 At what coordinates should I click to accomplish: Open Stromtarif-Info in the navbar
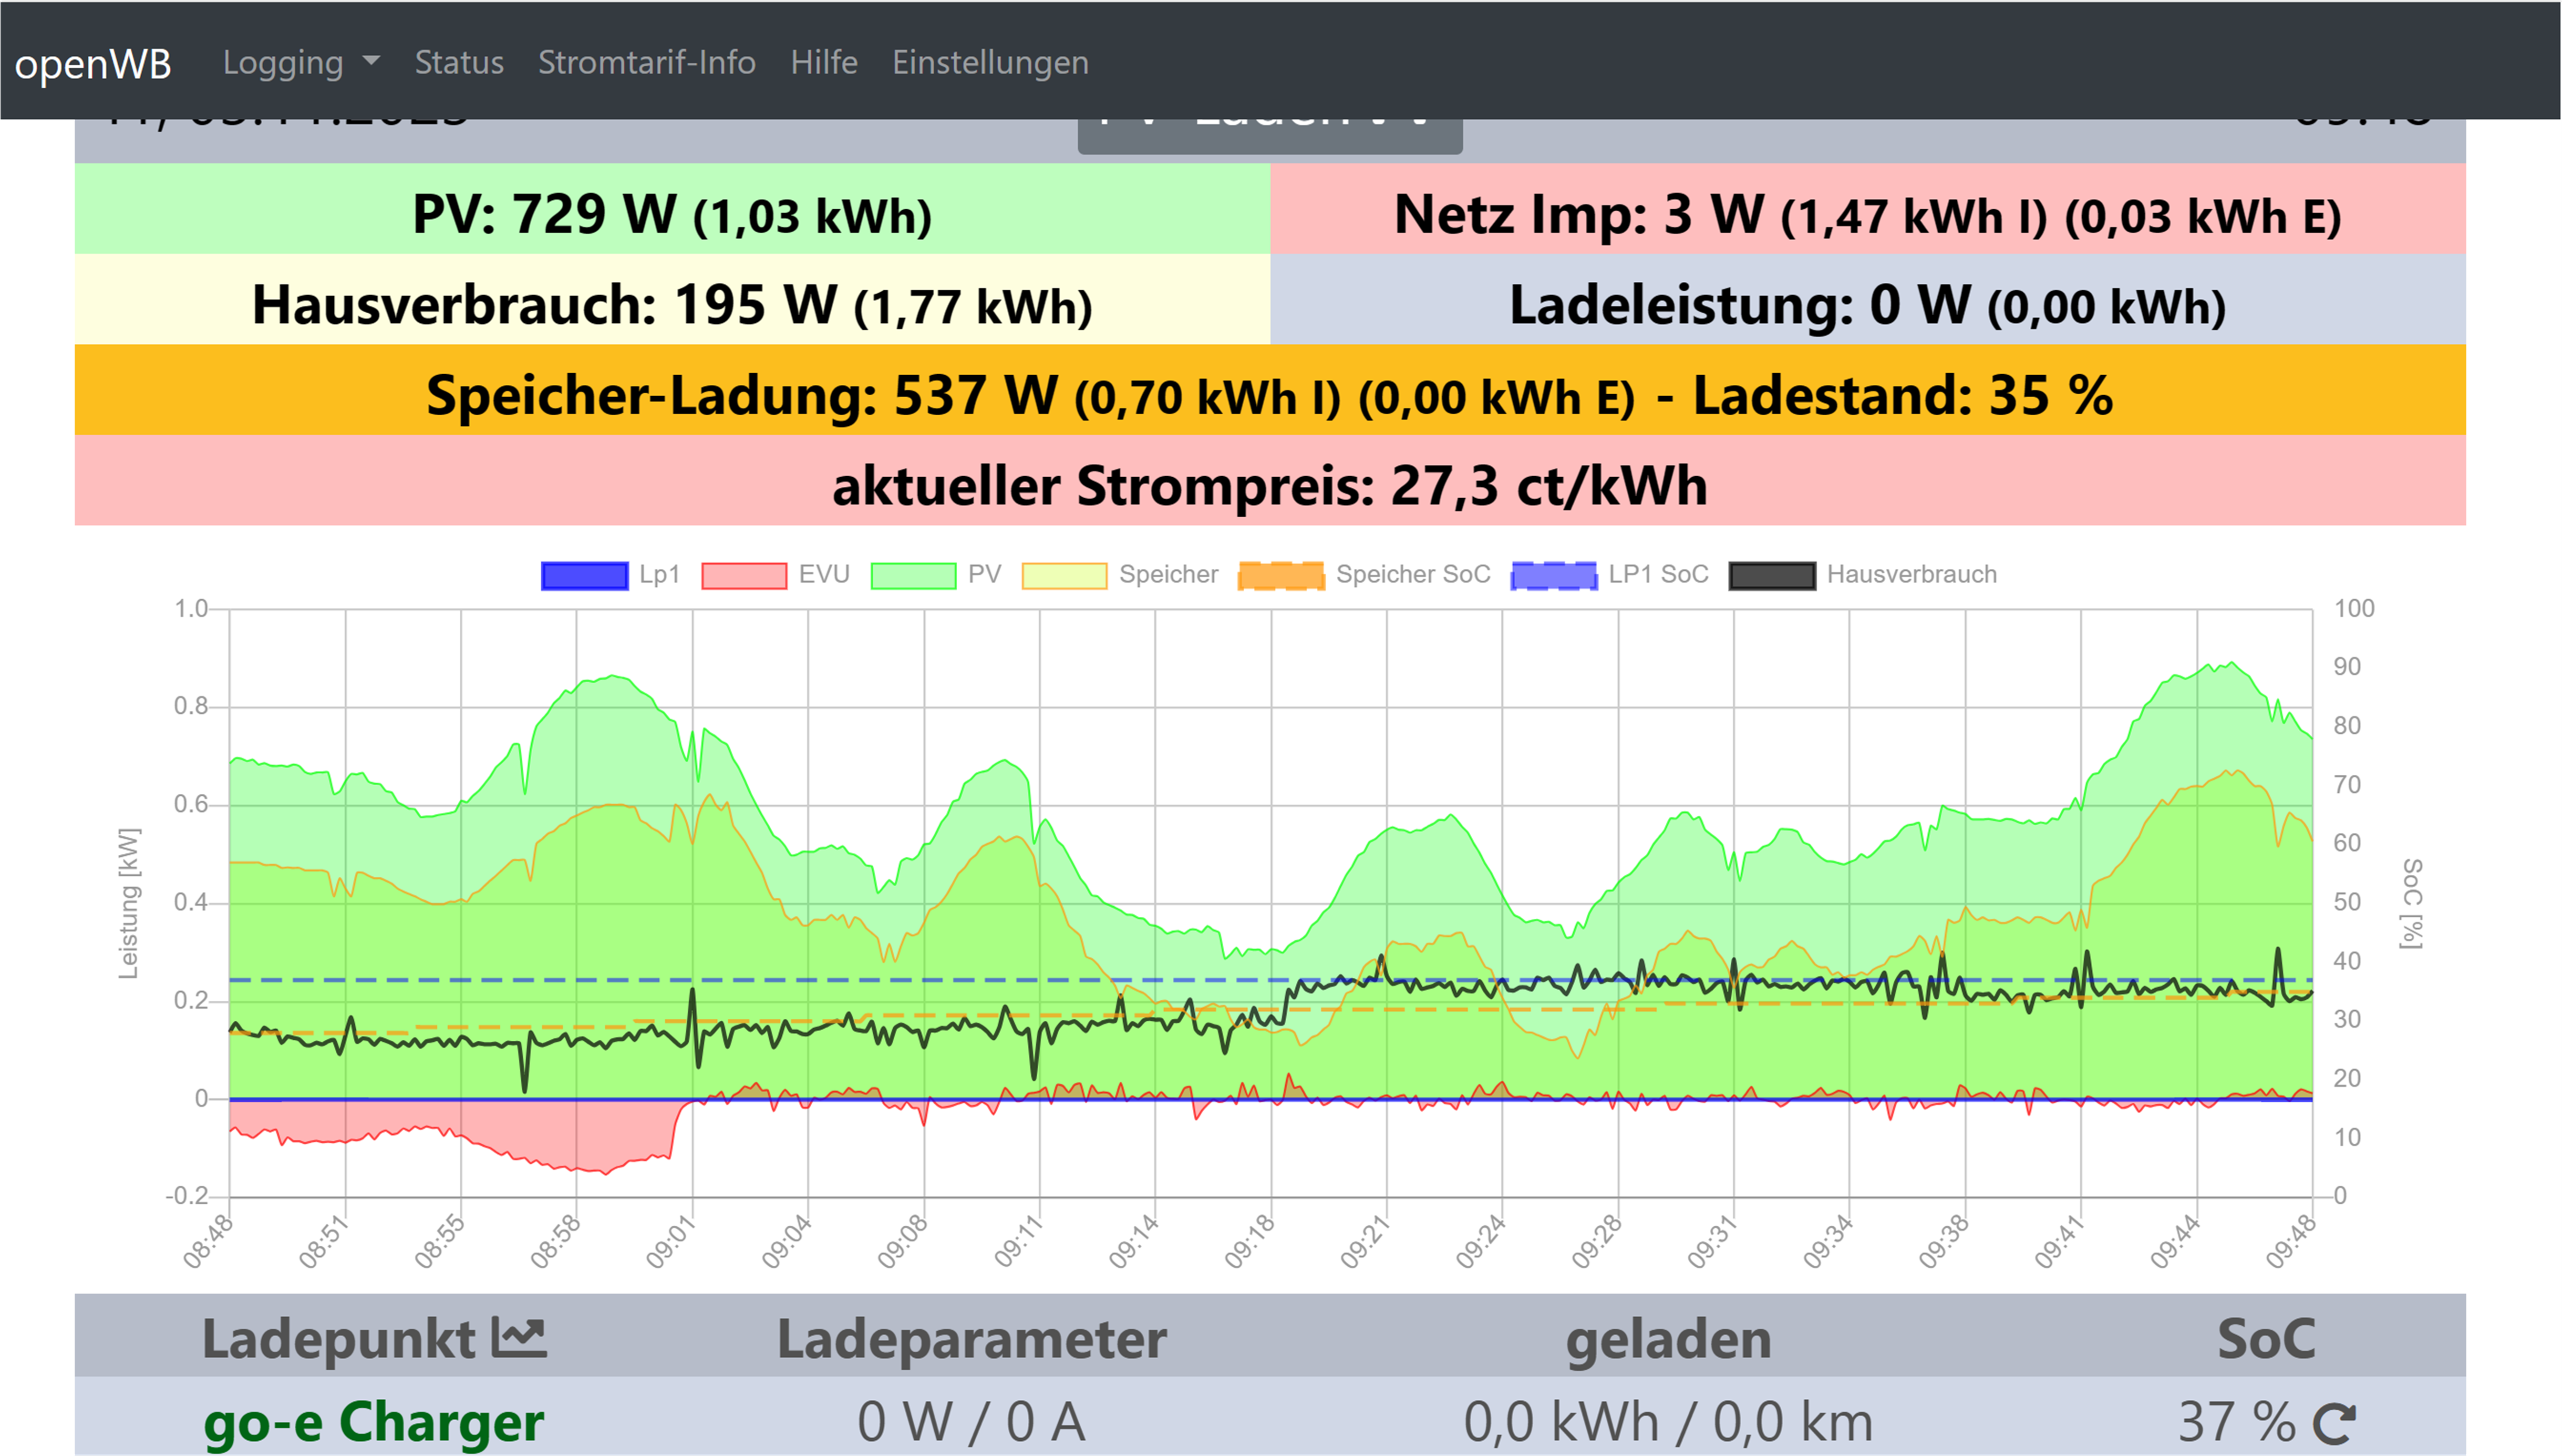point(646,62)
